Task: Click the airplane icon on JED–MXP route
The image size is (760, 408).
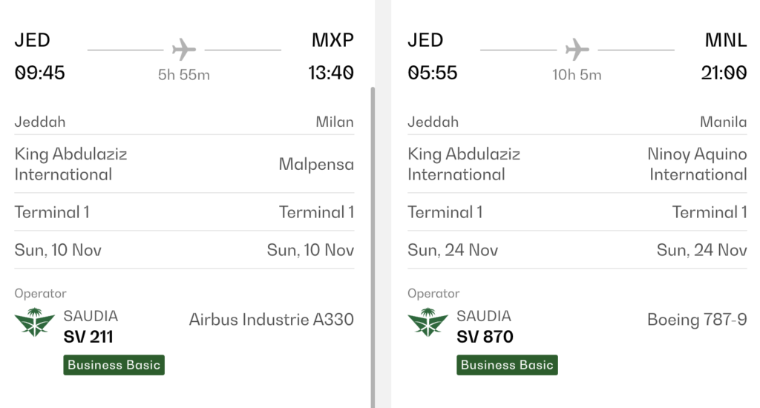Action: [184, 49]
